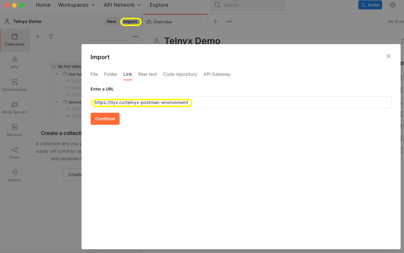
Task: Open the Flows panel
Action: (x=14, y=153)
